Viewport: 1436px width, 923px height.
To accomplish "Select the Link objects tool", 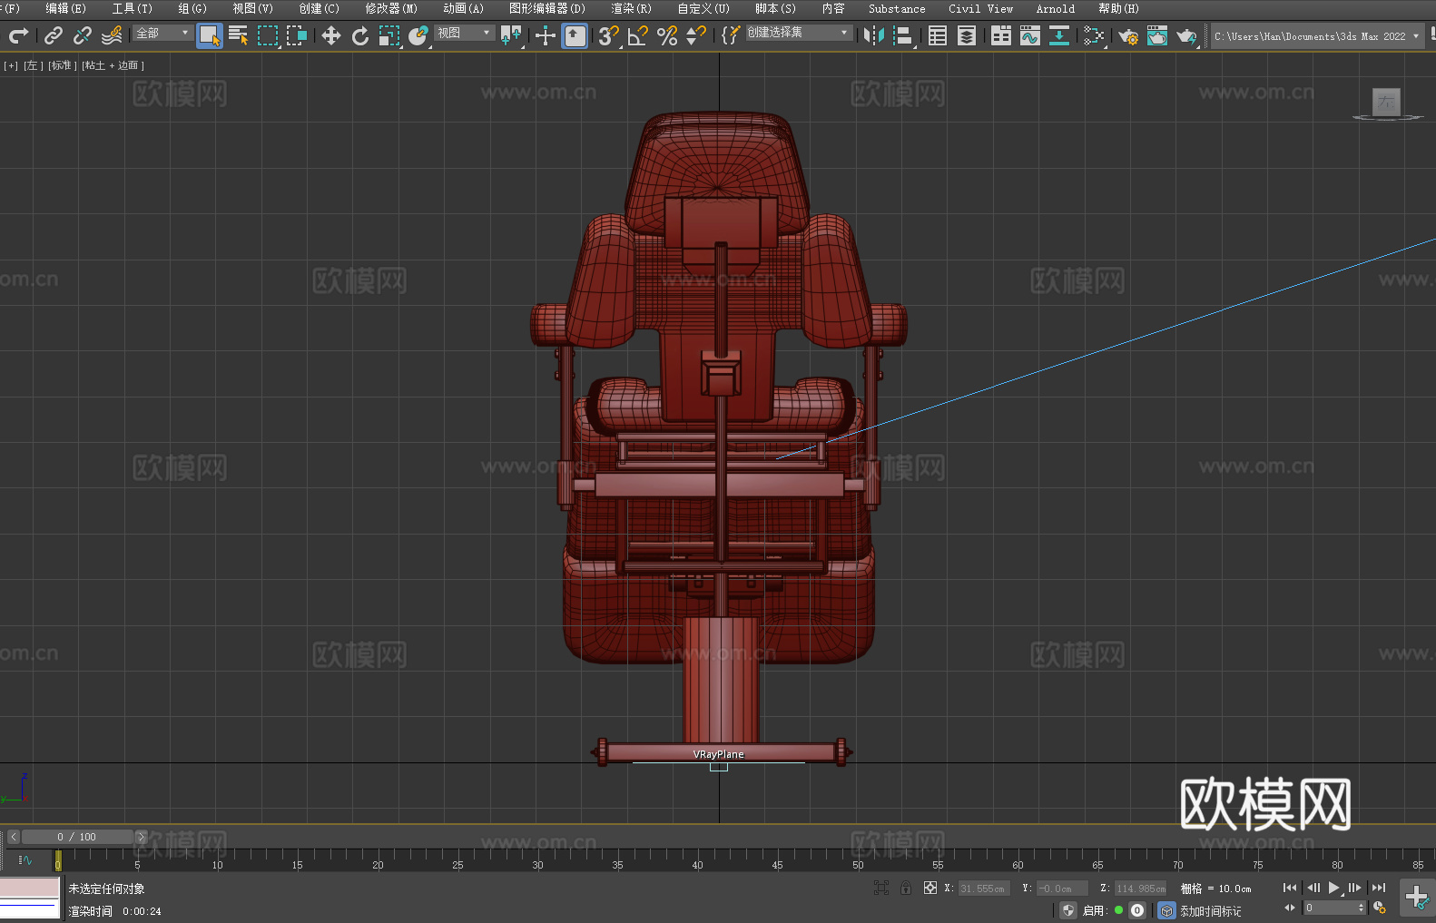I will [54, 35].
